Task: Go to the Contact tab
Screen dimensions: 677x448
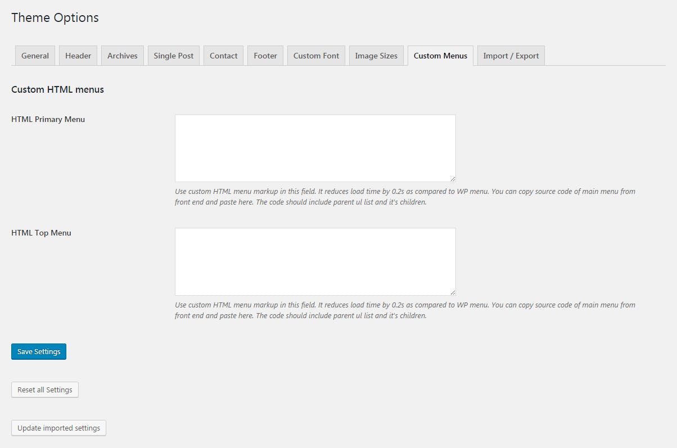Action: [224, 56]
